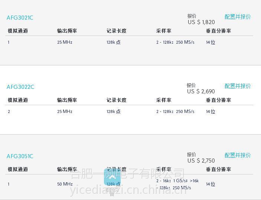
Task: Click 配置并报价 for the AFG3051C
Action: [238, 155]
